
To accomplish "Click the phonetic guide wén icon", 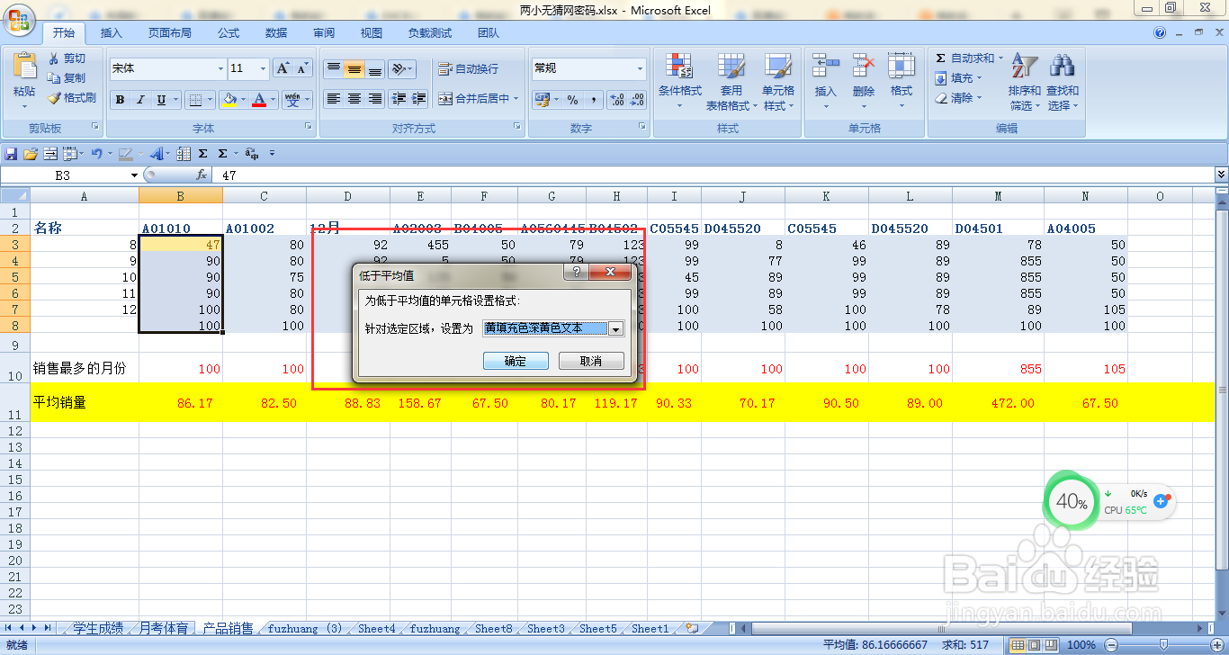I will (x=292, y=100).
